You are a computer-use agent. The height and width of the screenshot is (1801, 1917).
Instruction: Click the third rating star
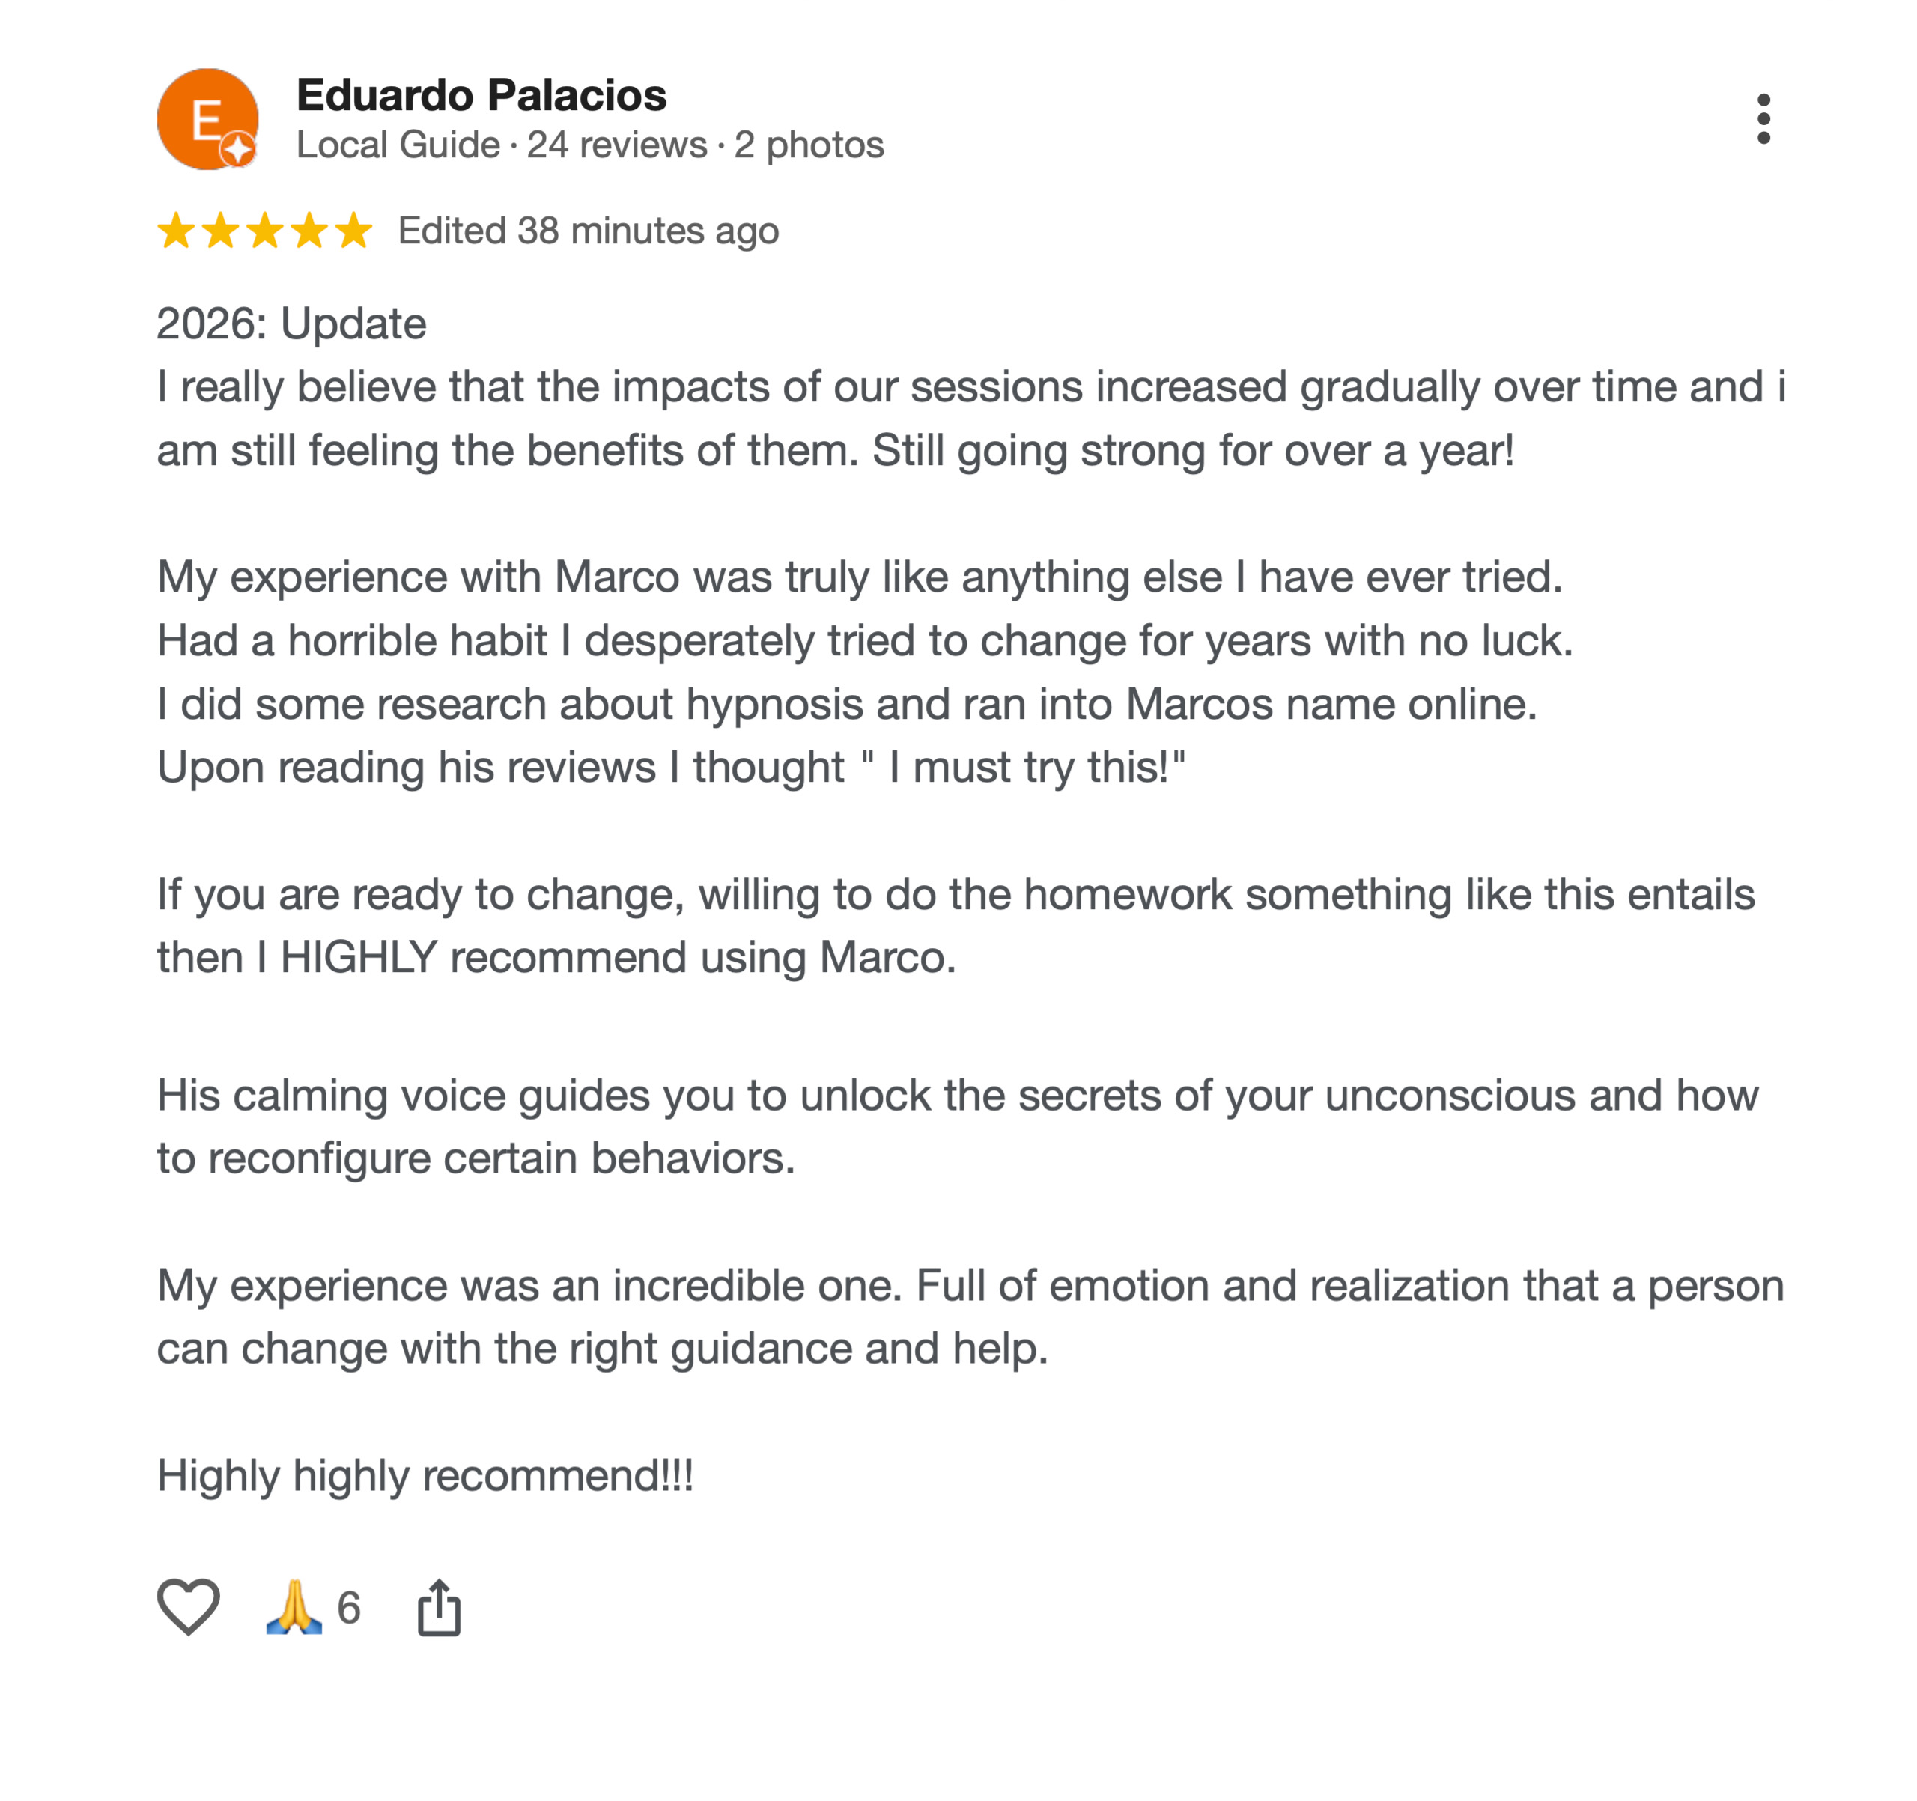(x=265, y=231)
